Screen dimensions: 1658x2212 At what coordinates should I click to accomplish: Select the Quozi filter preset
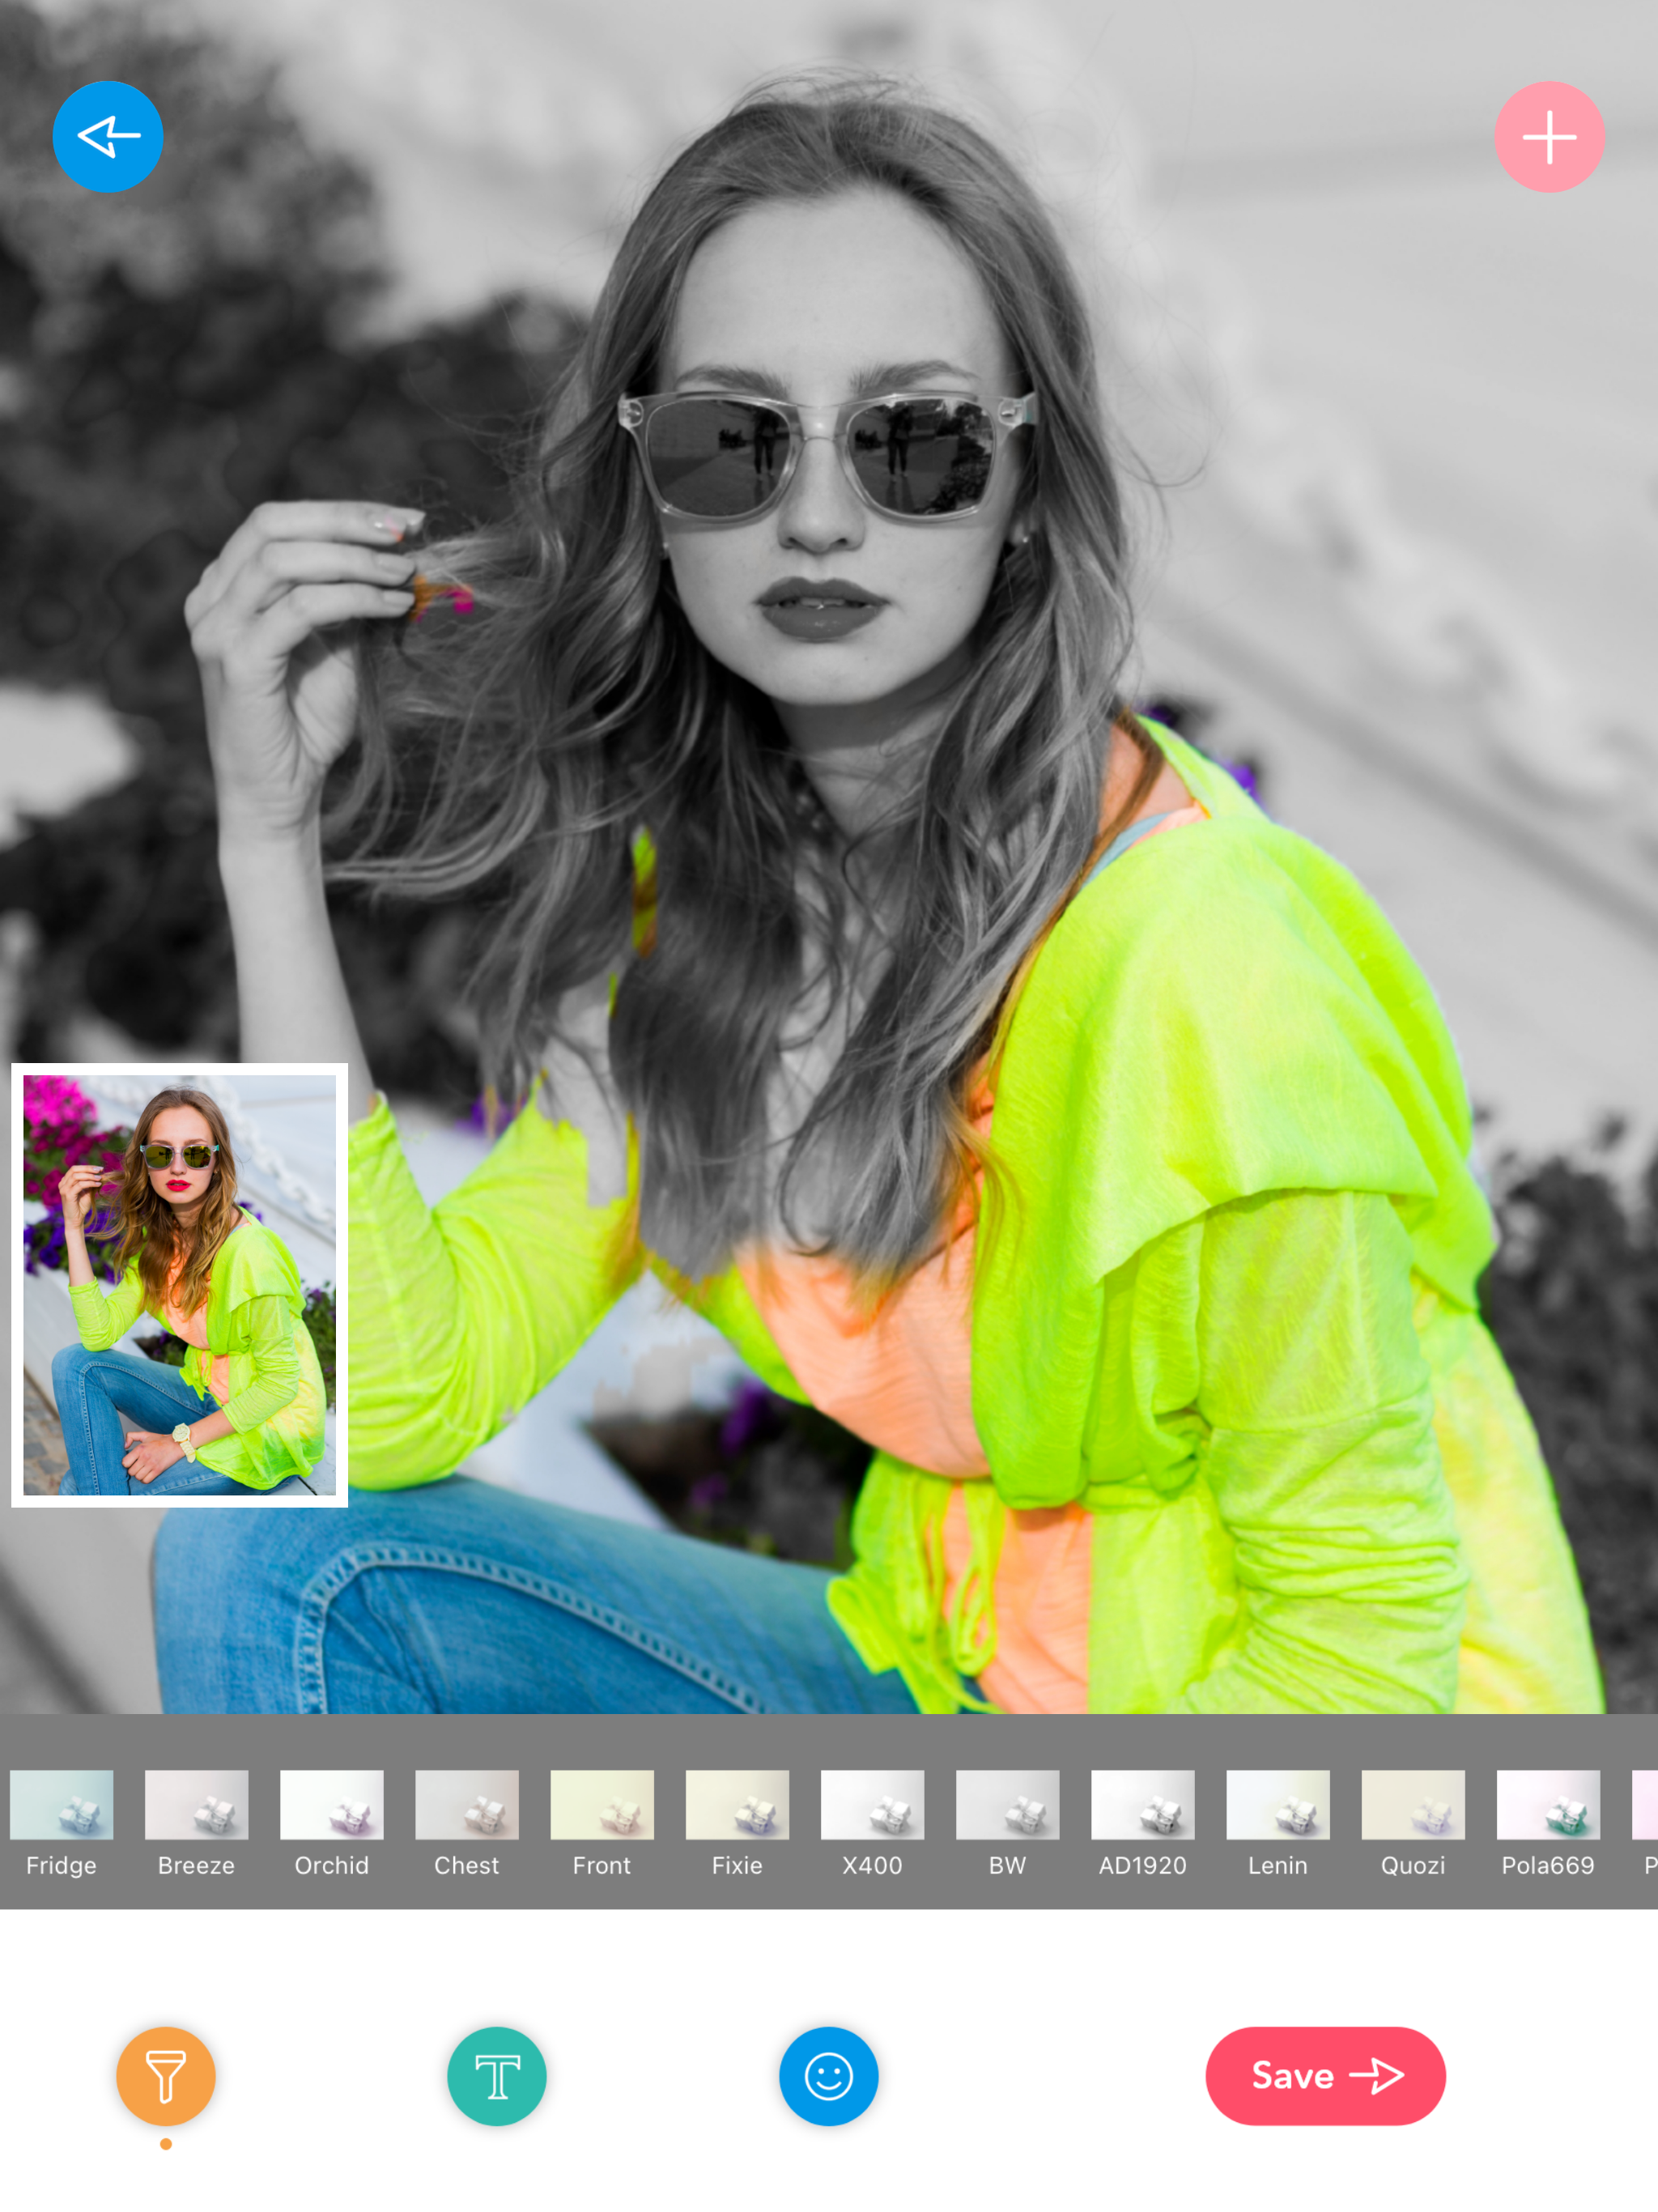tap(1413, 1805)
